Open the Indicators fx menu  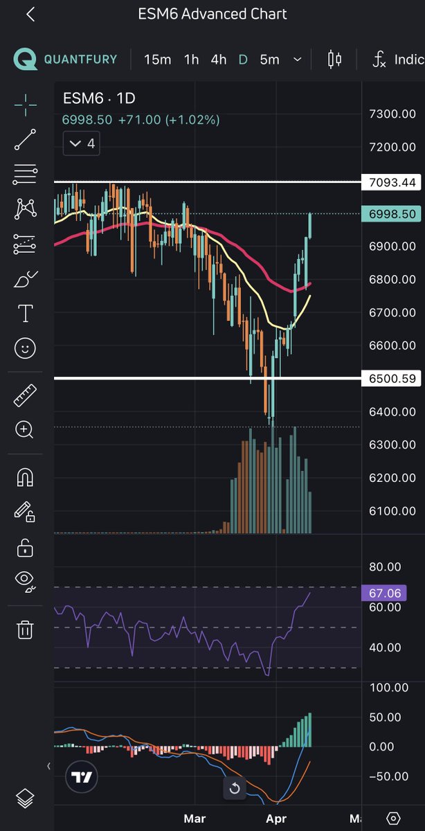coord(399,60)
